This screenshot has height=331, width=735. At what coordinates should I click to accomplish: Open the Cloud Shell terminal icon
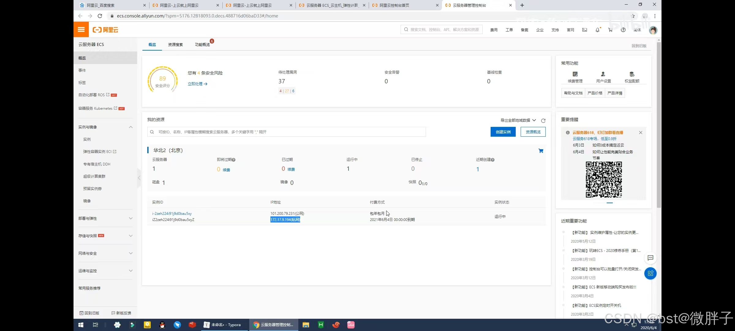pyautogui.click(x=585, y=30)
